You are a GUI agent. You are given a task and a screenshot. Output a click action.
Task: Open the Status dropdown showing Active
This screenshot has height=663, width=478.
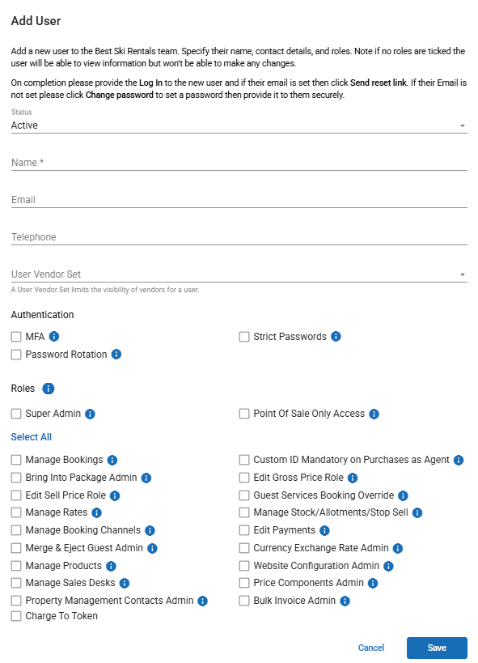click(239, 125)
